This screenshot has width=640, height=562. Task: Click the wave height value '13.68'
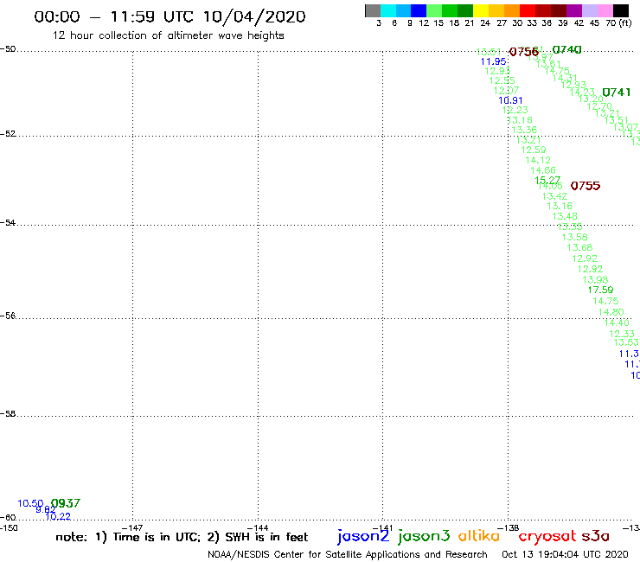579,247
